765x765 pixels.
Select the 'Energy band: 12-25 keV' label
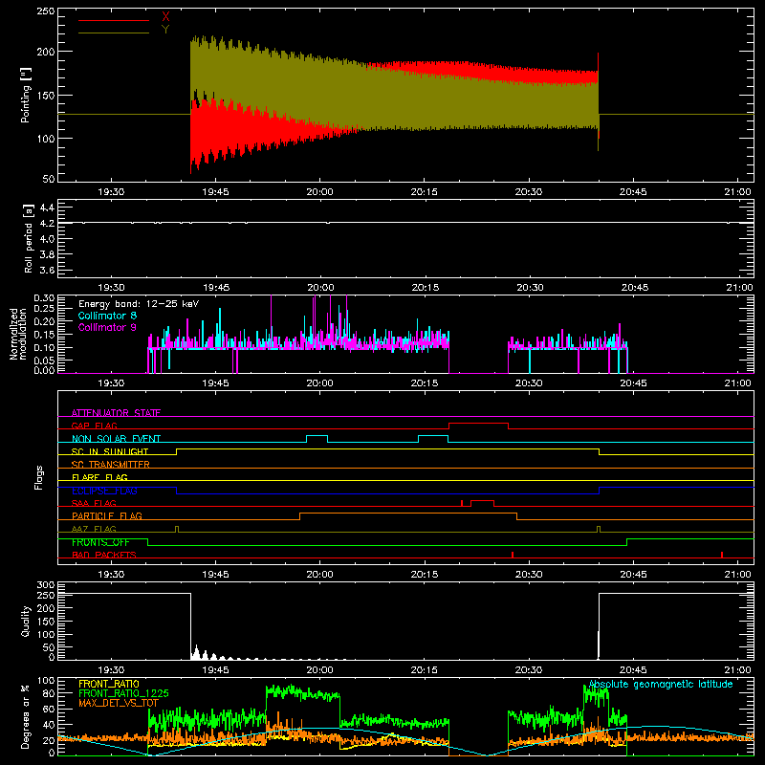[139, 304]
